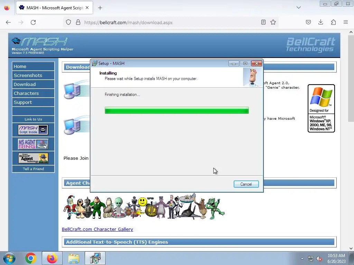
Task: Click the Finishing installation... status text
Action: (122, 95)
